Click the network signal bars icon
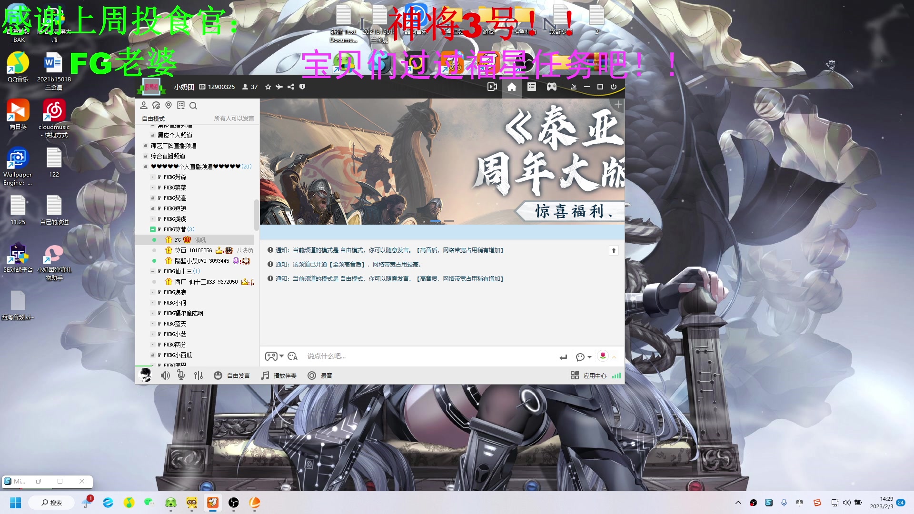914x514 pixels. click(616, 376)
